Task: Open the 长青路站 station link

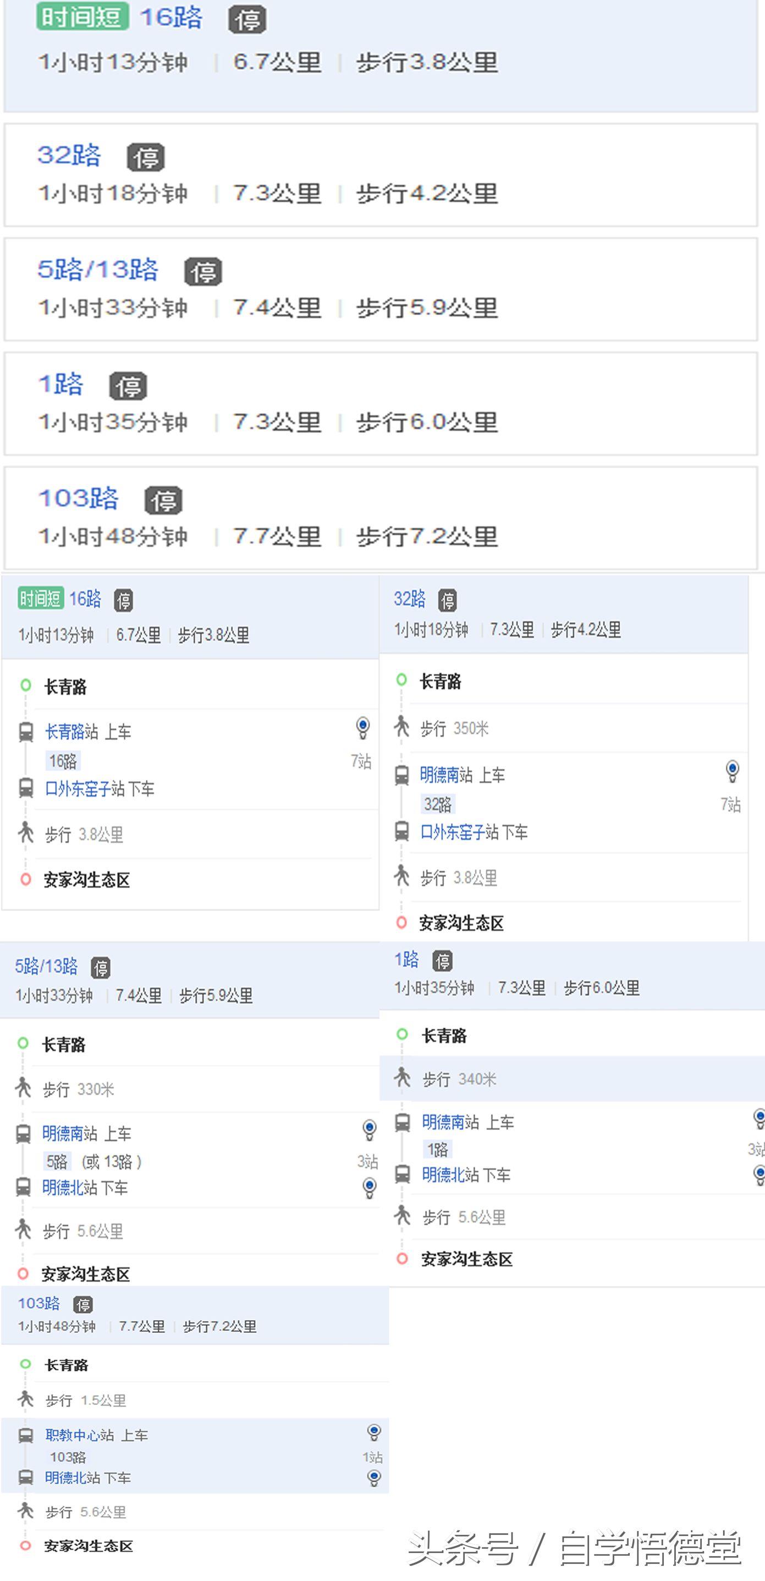Action: click(71, 732)
